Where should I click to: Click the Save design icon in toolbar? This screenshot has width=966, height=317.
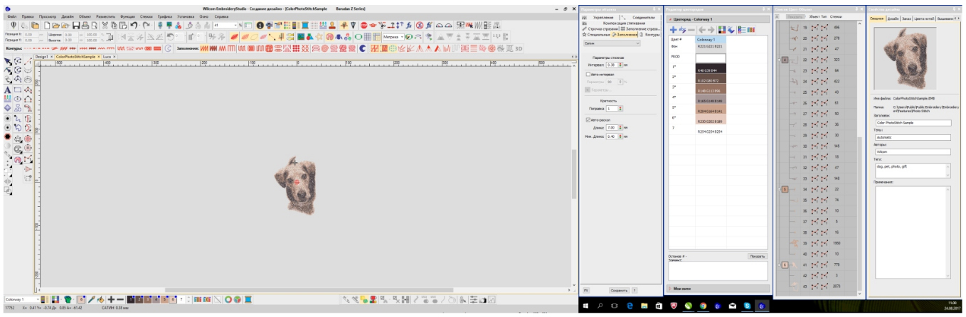point(75,25)
